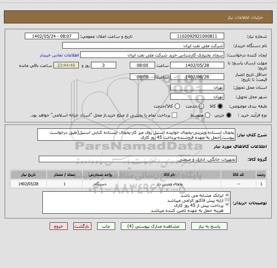Click column header کد کالا
Image resolution: width=277 pixels, height=268 pixels.
238,175
